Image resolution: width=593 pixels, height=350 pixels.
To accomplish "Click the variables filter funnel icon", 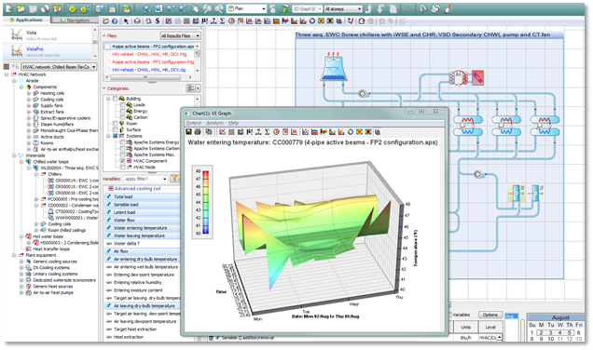I will point(174,179).
